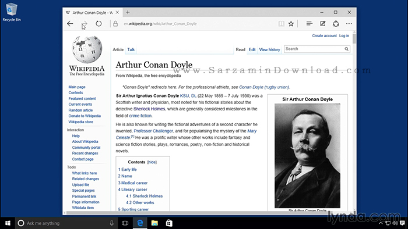Follow the crime fiction link
This screenshot has width=408, height=229.
(x=140, y=116)
